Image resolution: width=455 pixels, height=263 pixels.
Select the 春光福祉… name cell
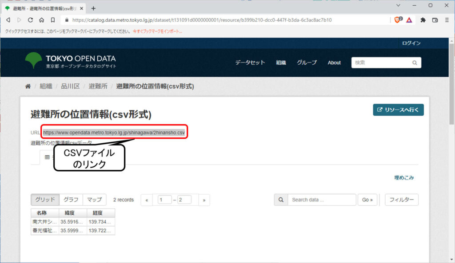45,230
